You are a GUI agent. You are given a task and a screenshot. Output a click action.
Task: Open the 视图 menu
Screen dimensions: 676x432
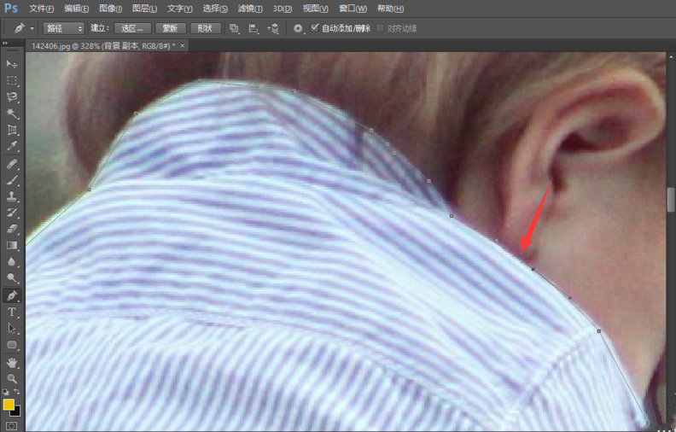coord(315,9)
